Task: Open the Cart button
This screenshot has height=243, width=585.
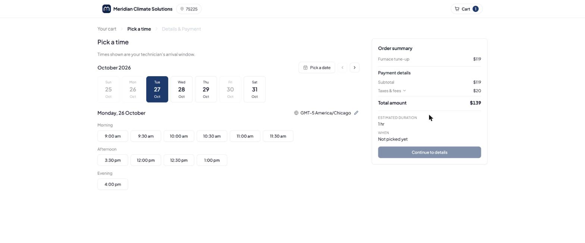Action: click(x=466, y=9)
